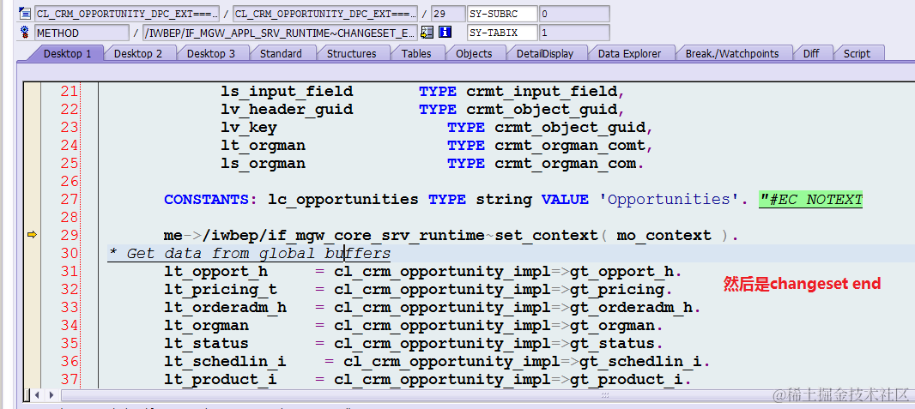Click line number 26 in the gutter
Screen dimensions: 915x409
coord(69,182)
